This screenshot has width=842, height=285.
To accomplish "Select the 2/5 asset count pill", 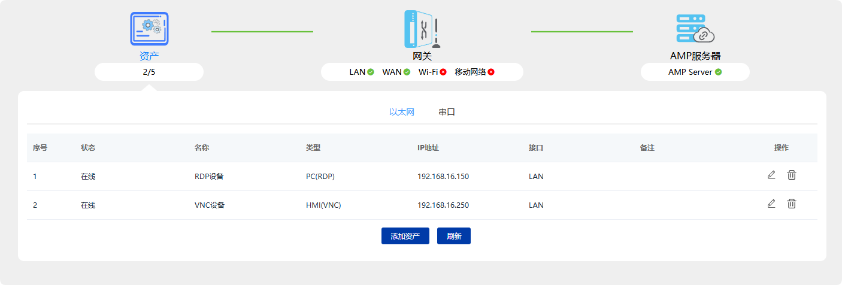I will pos(149,72).
